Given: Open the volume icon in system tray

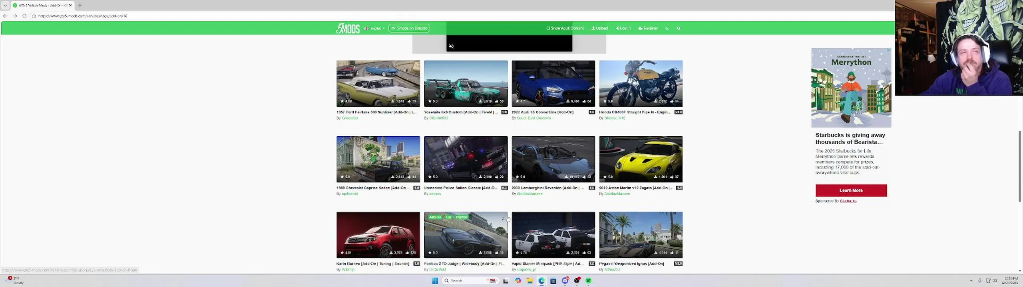Looking at the screenshot, I should [x=995, y=281].
